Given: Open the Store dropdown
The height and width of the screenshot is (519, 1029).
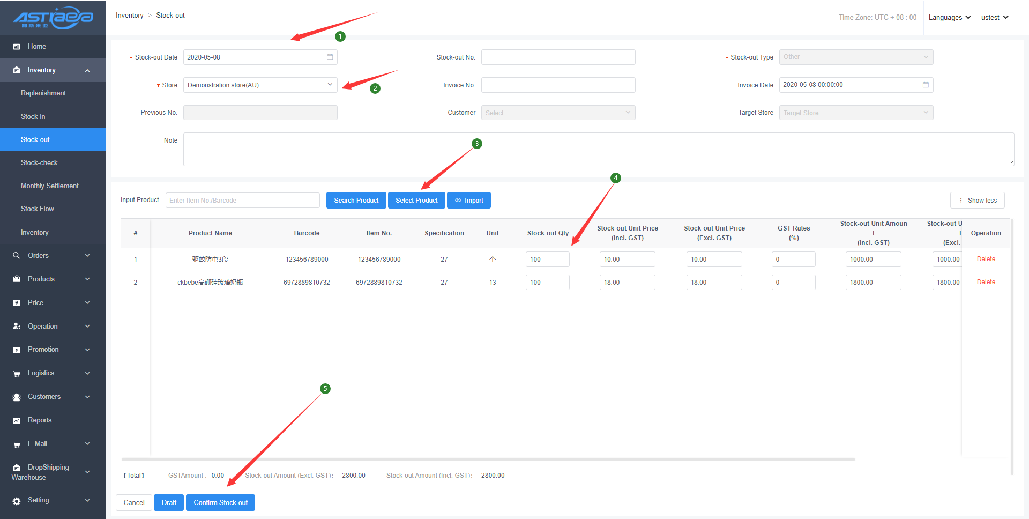Looking at the screenshot, I should (x=260, y=85).
